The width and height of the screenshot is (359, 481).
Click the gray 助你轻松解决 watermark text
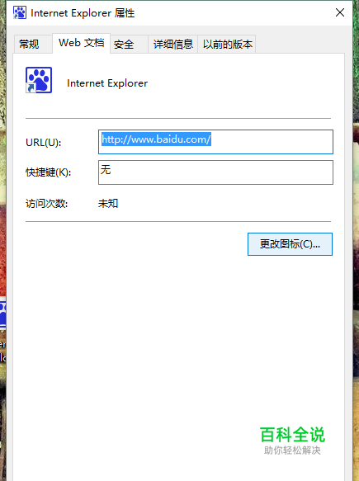(292, 450)
